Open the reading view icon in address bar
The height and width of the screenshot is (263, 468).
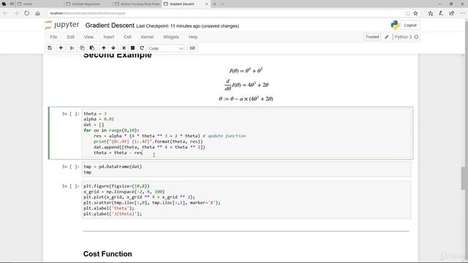pos(408,13)
